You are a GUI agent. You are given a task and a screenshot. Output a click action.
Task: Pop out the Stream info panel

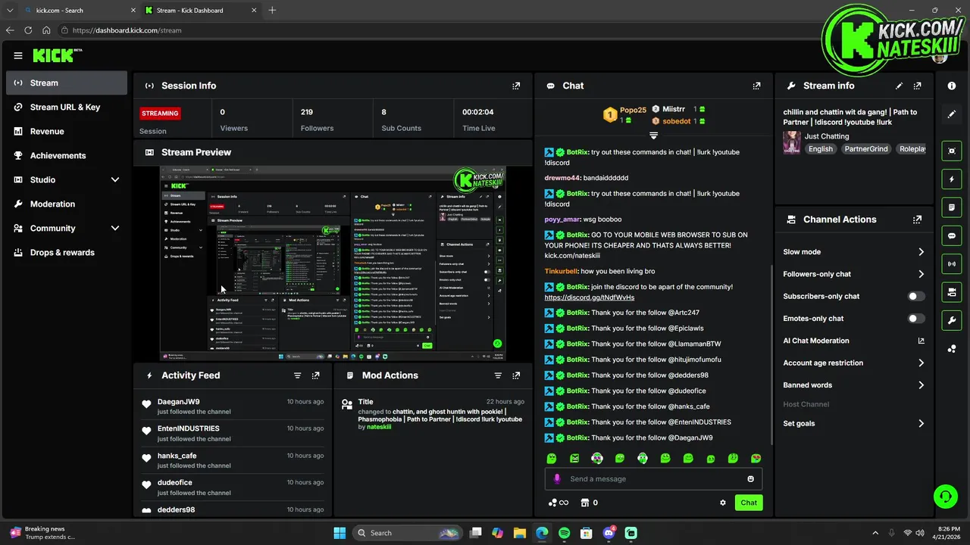[x=918, y=86]
